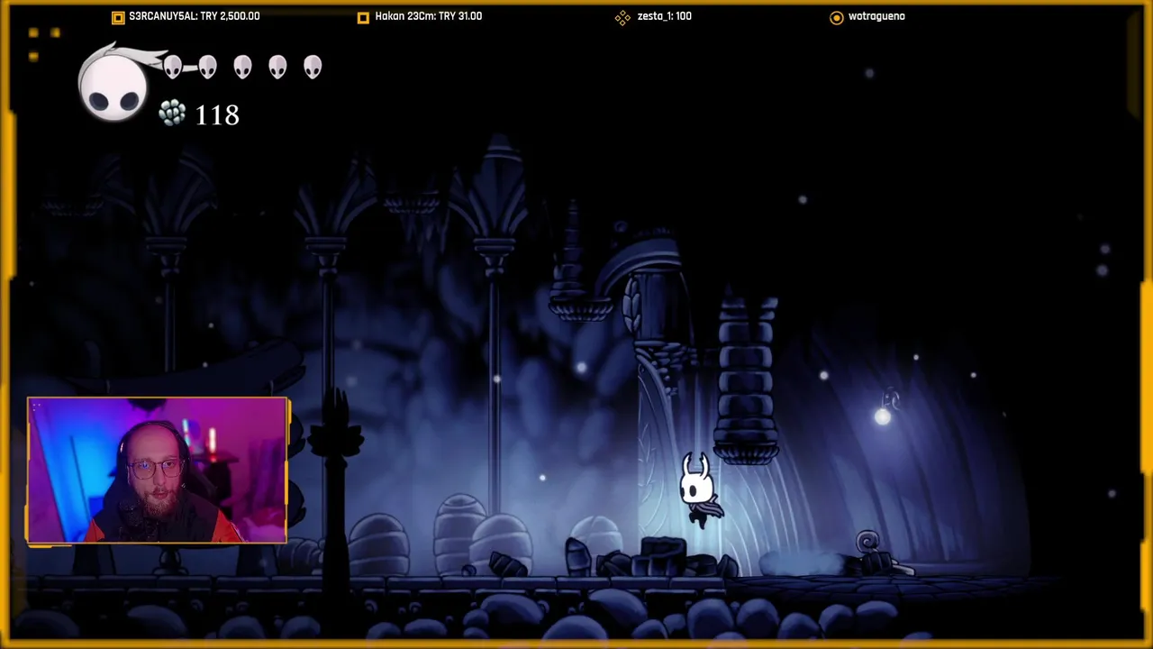Click the square icon beside Hakan 23Cm
This screenshot has height=649, width=1153.
(363, 17)
